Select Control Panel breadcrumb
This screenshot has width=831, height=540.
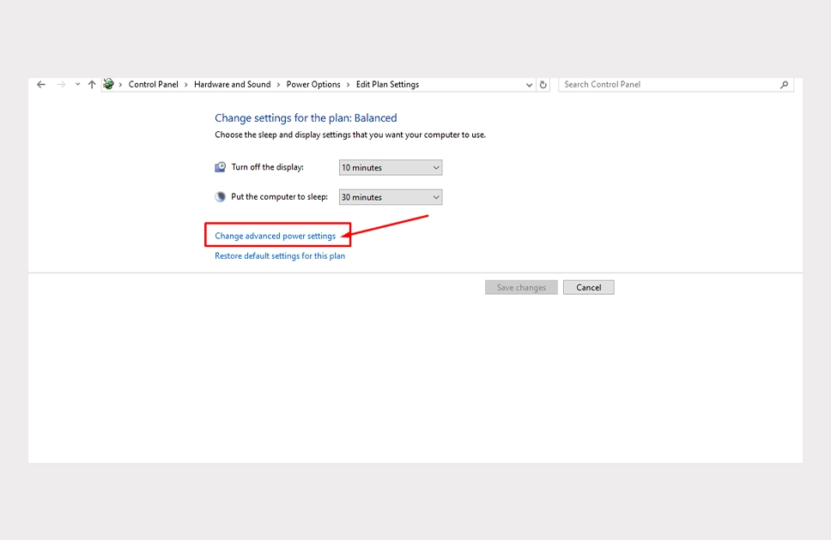(x=153, y=85)
